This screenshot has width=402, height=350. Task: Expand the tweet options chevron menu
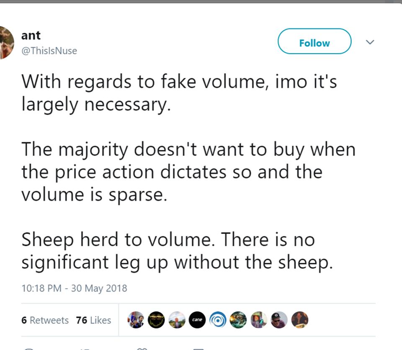370,42
